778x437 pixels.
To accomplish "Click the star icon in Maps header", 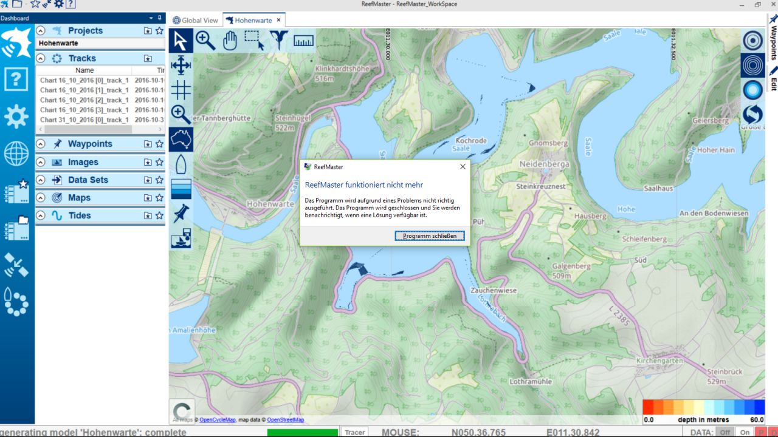I will (x=159, y=198).
